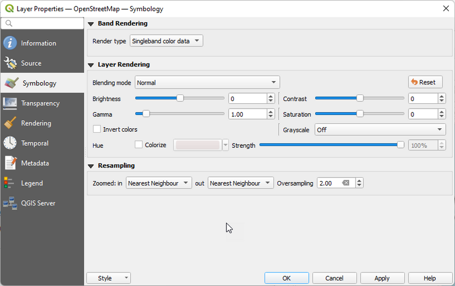455x286 pixels.
Task: Select the QGIS Server icon
Action: 10,203
